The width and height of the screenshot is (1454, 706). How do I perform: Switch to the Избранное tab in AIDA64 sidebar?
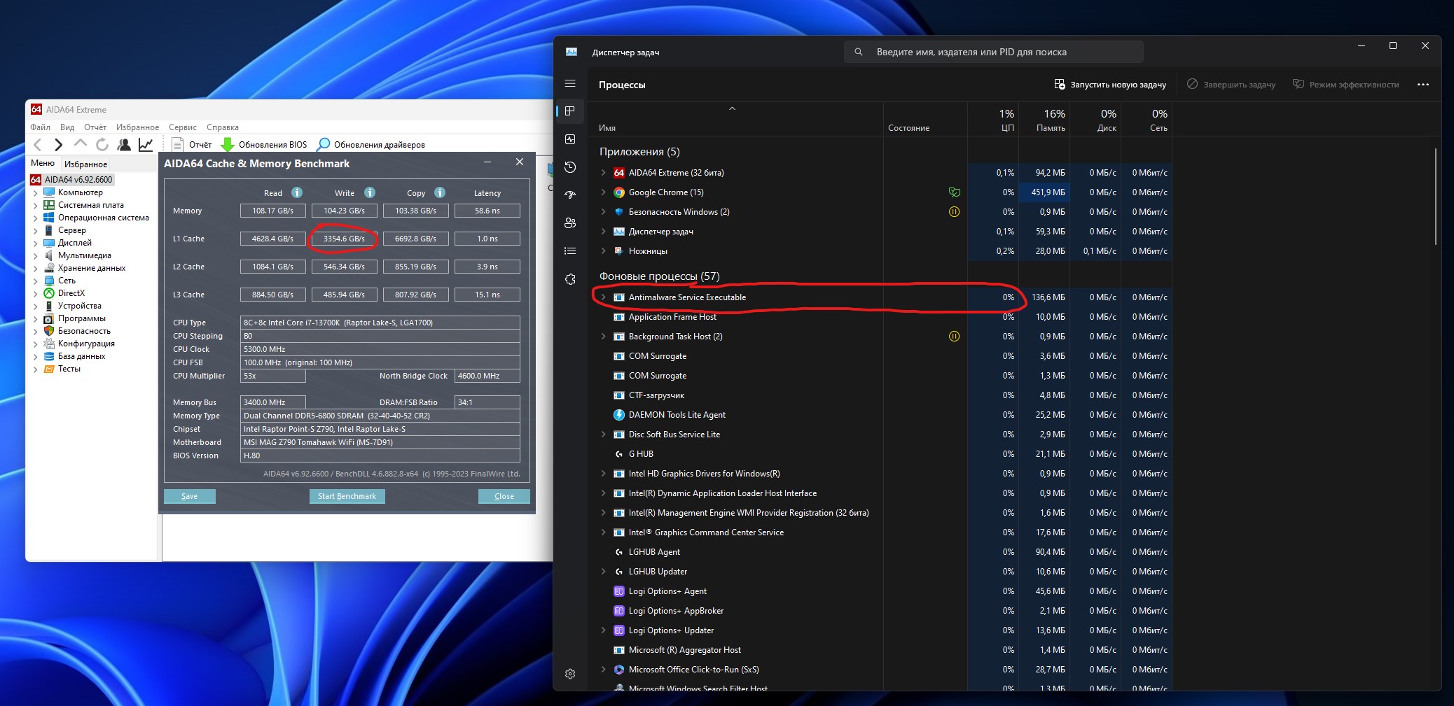pos(86,164)
